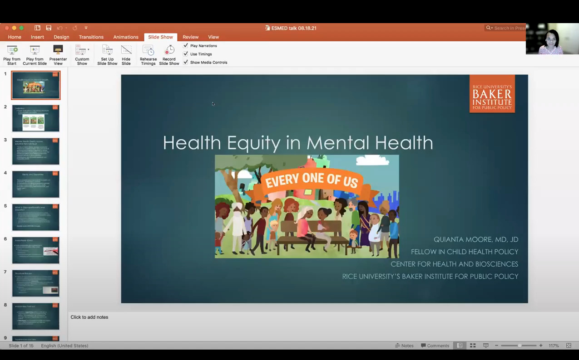Click the PowerPoint document icon beside the title

tap(267, 28)
